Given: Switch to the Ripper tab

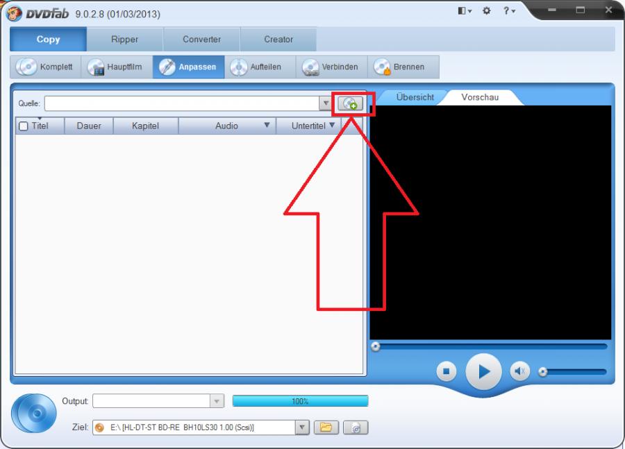Looking at the screenshot, I should pos(125,39).
